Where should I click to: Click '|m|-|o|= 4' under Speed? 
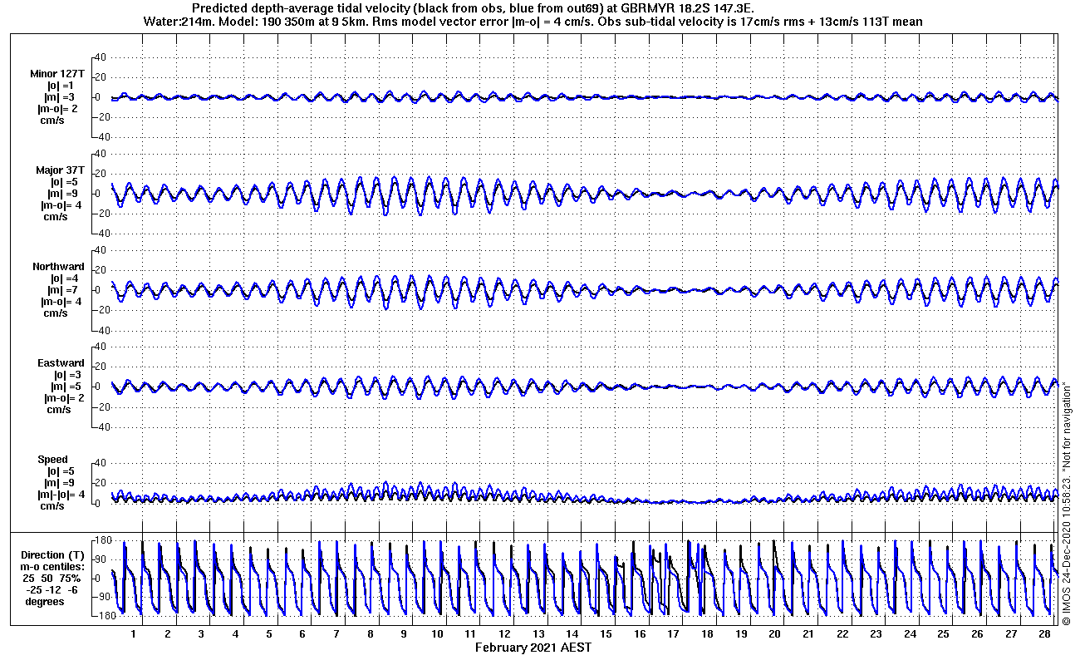coord(61,495)
